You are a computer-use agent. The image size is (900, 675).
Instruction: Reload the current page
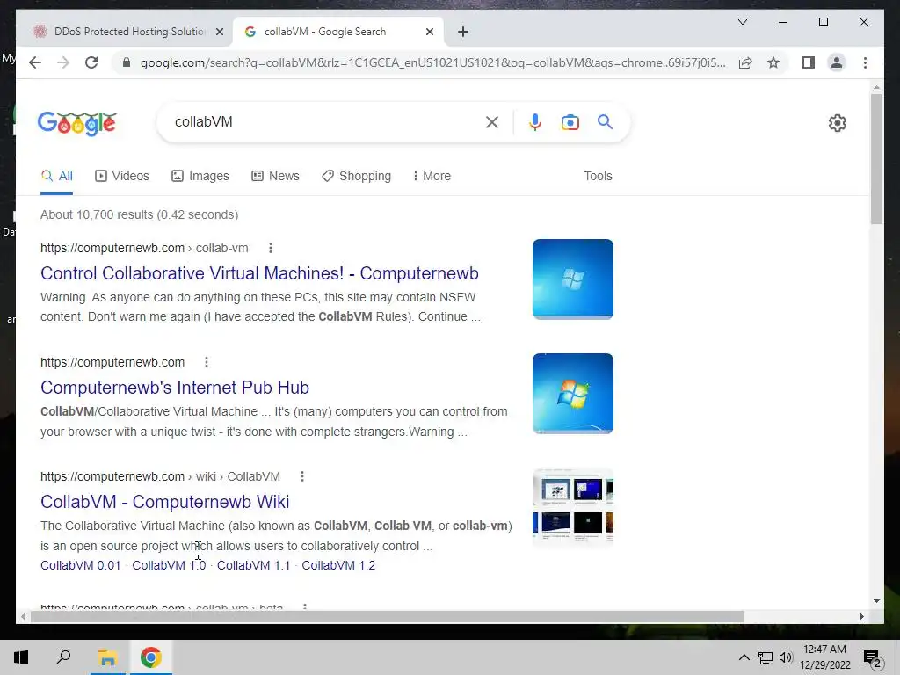tap(91, 62)
